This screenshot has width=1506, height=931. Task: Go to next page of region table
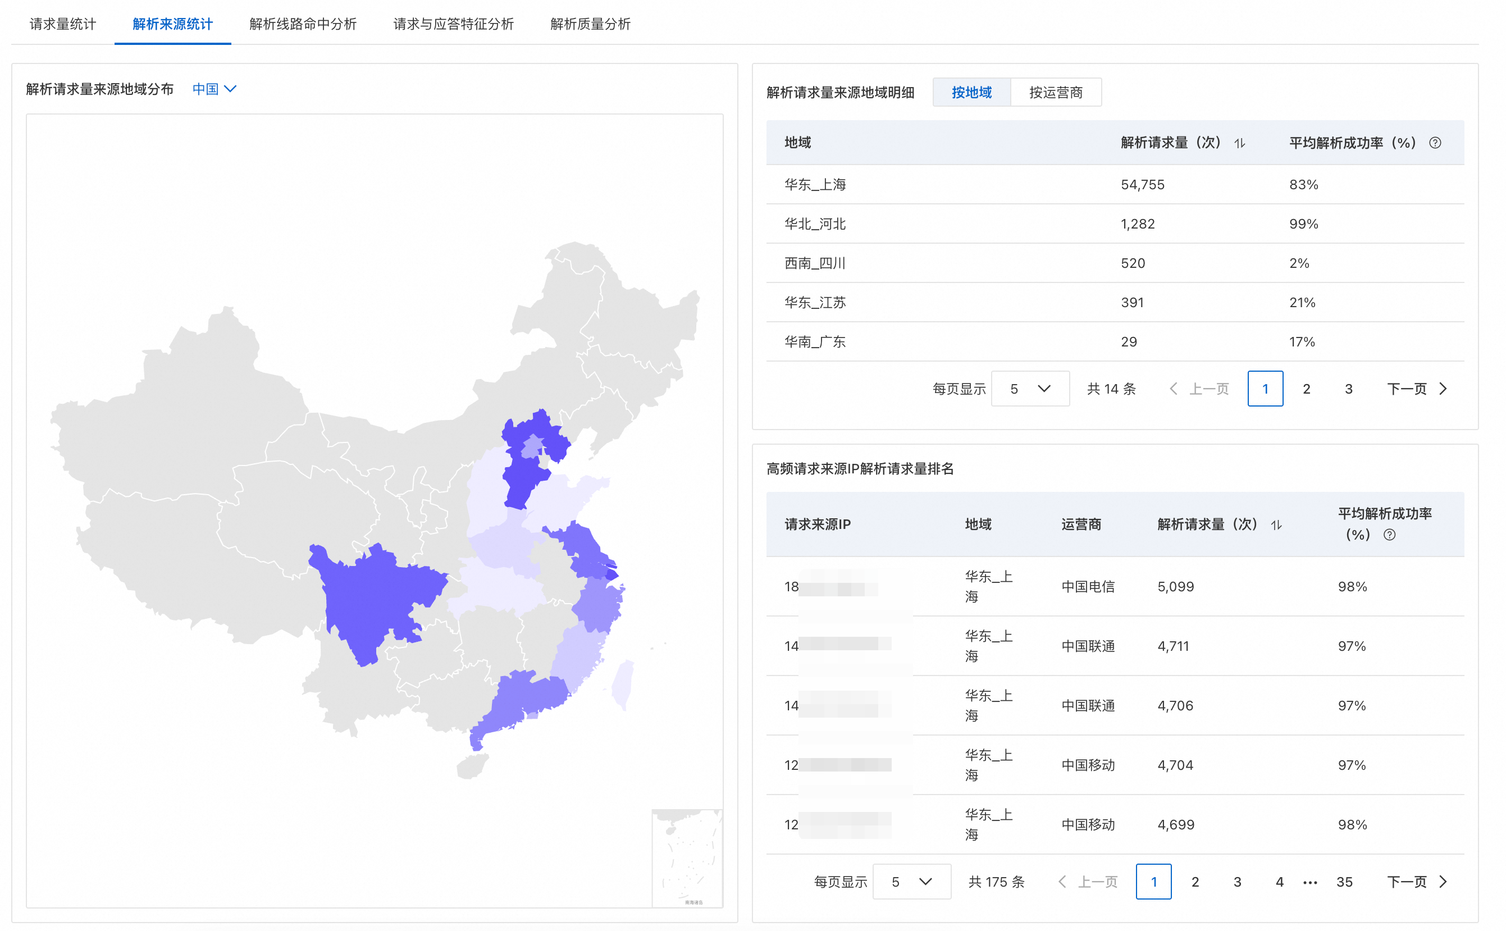[1416, 389]
